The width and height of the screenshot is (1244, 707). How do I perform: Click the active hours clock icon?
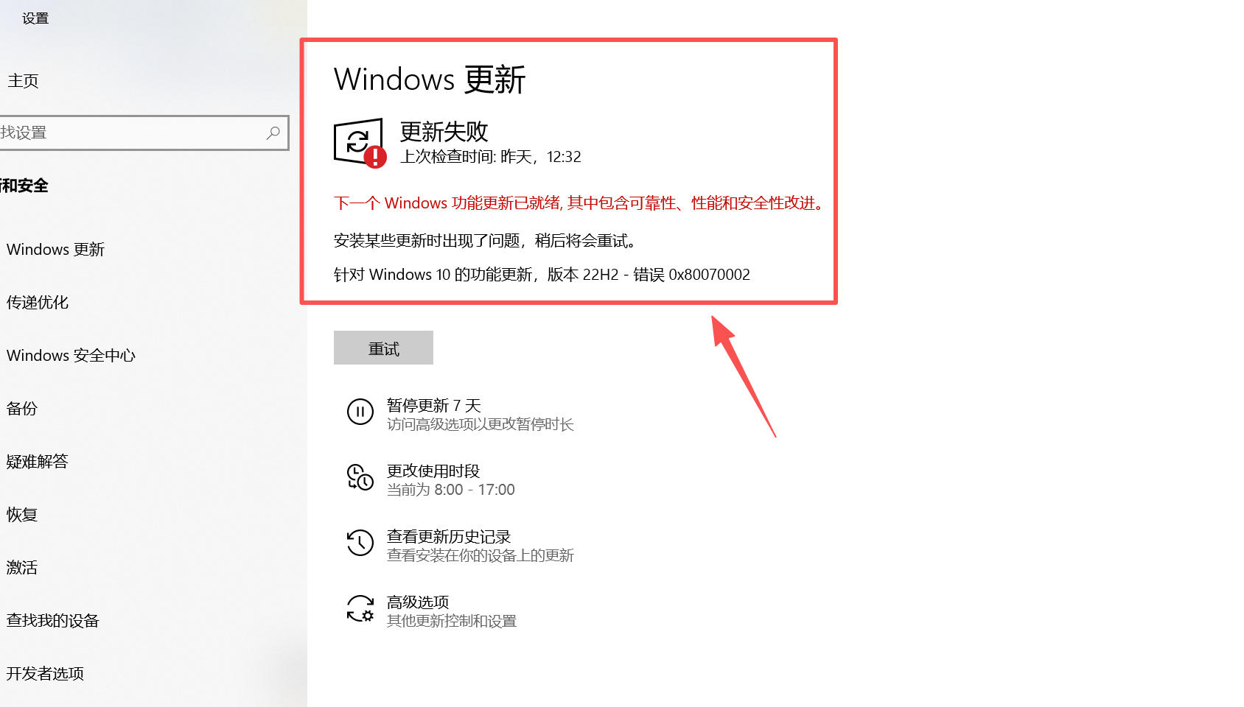pyautogui.click(x=360, y=477)
